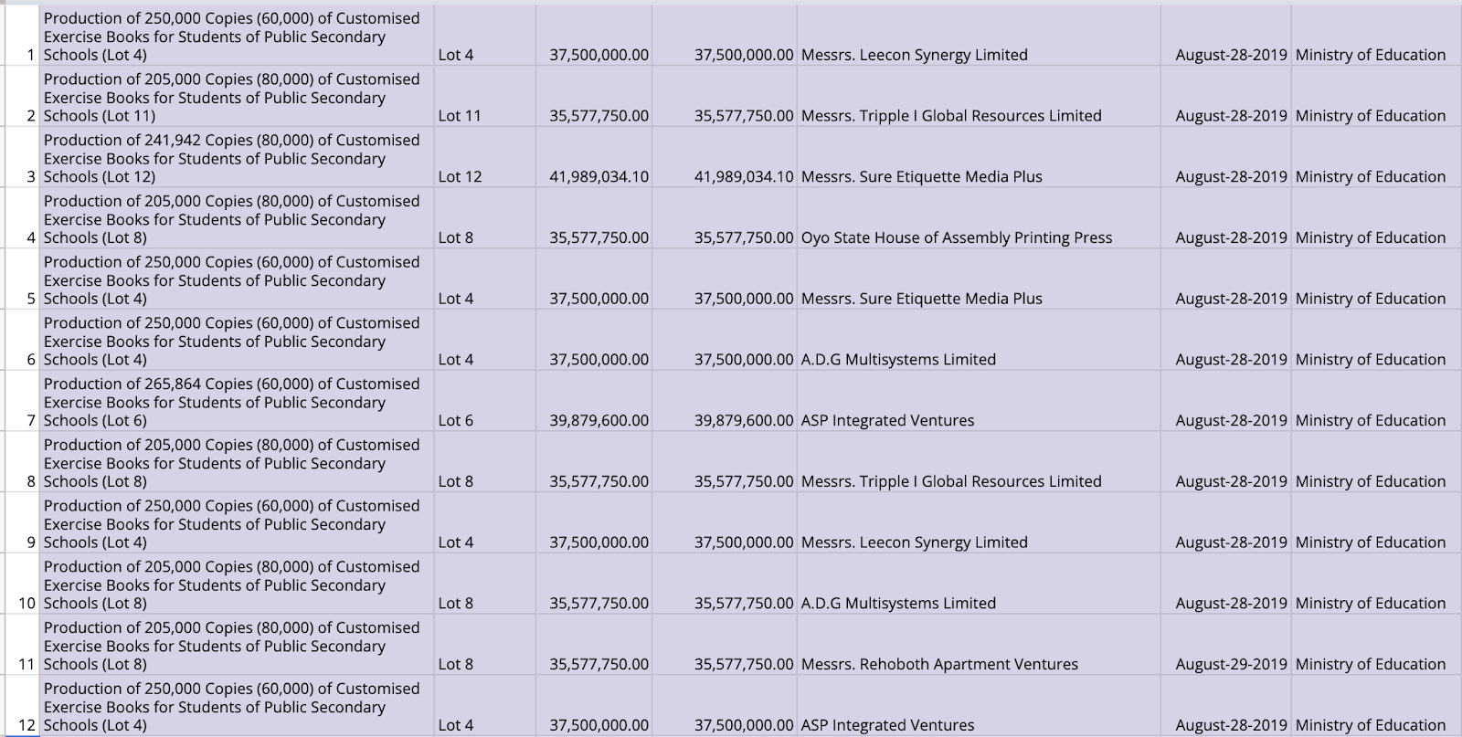Select the description cell mentioning 241,942 Copies
The image size is (1462, 737).
(232, 158)
